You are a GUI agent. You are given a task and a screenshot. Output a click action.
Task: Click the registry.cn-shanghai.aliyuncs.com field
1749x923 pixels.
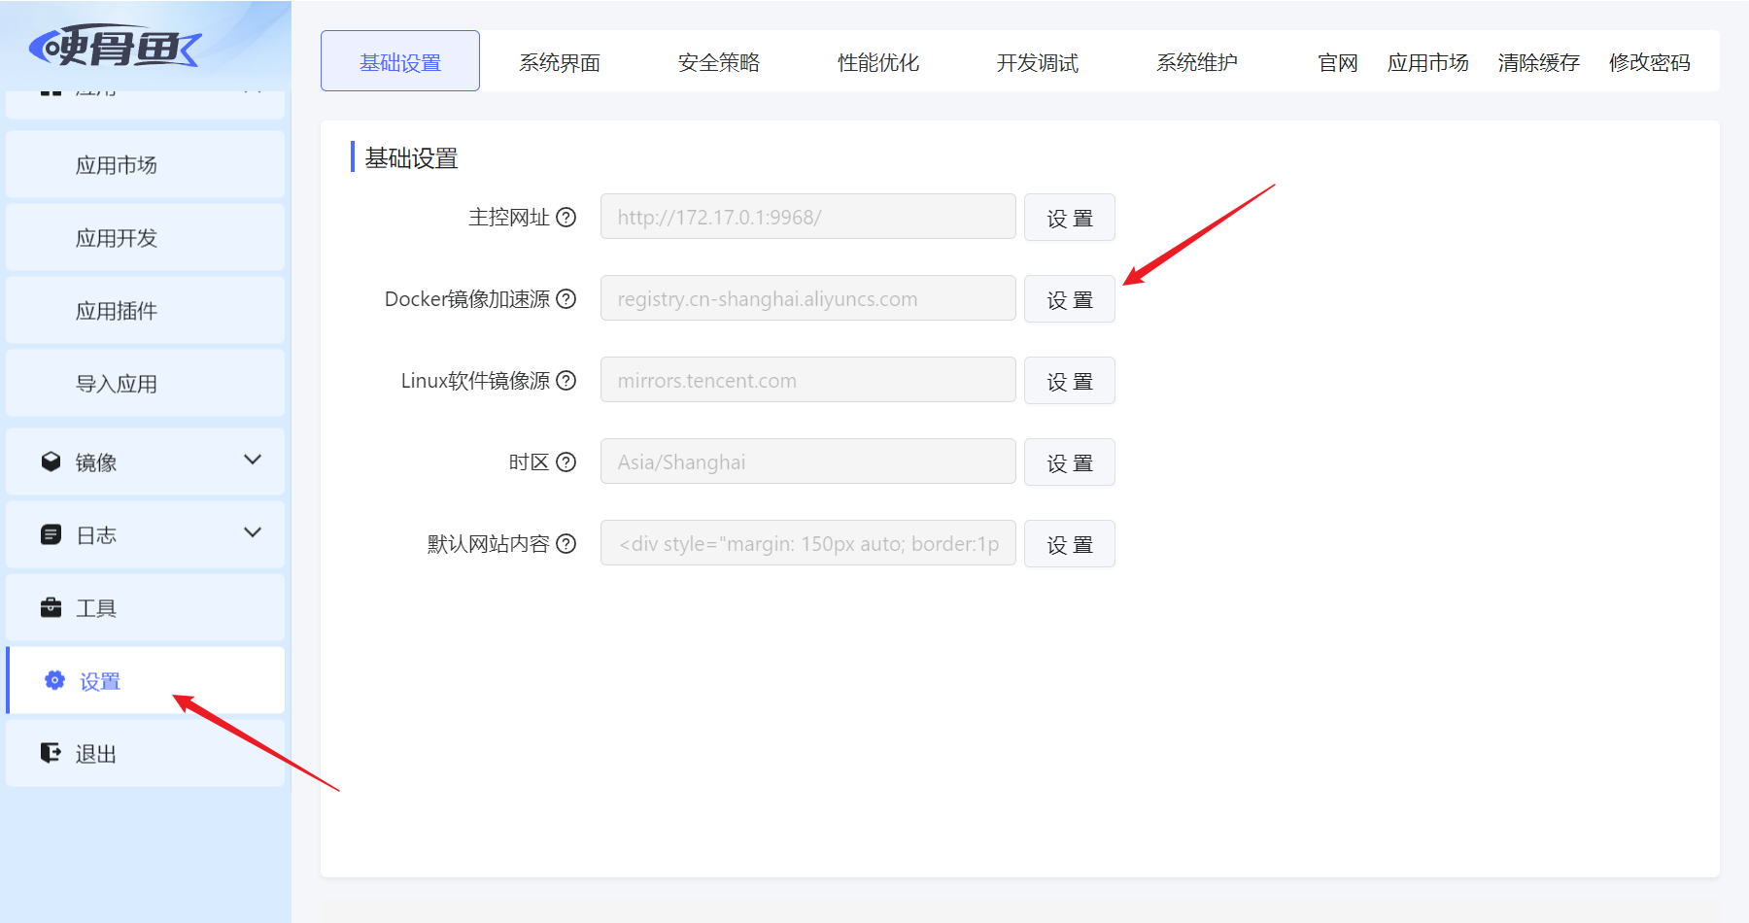tap(808, 298)
